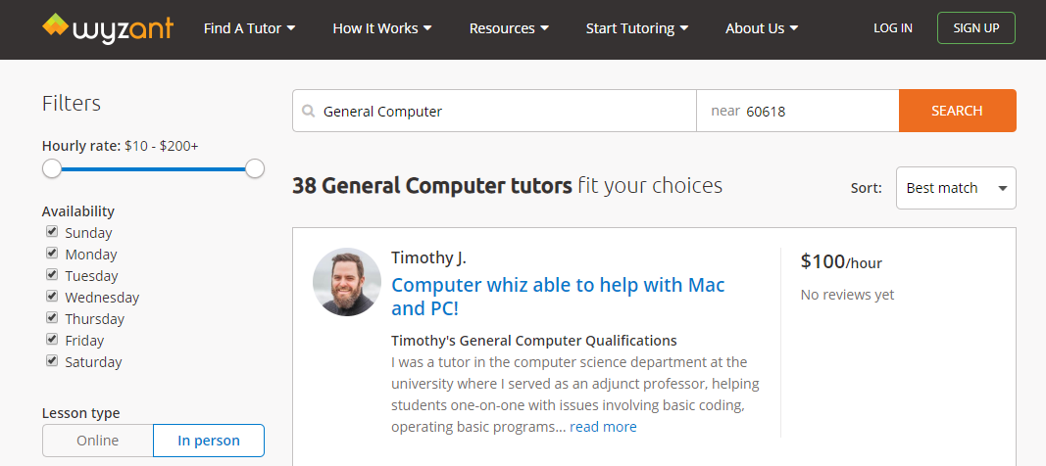1046x466 pixels.
Task: Expand the Find A Tutor menu
Action: (249, 28)
